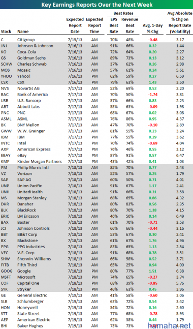193x329 pixels.
Task: Click the title Key Earnings Reports banner
Action: 96,5
